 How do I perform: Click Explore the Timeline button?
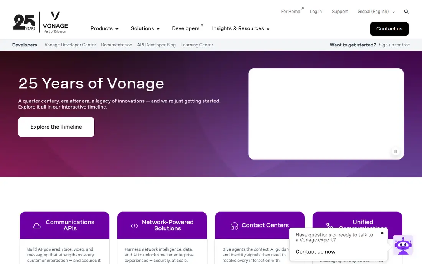56,127
